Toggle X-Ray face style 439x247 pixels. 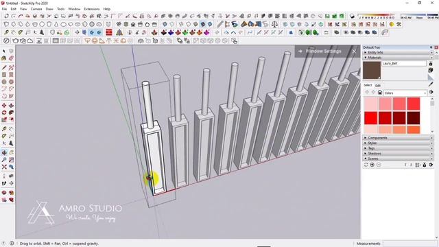[165, 25]
